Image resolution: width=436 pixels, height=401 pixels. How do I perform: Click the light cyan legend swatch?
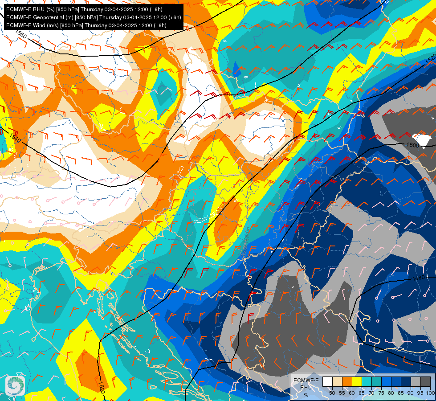pyautogui.click(x=366, y=382)
